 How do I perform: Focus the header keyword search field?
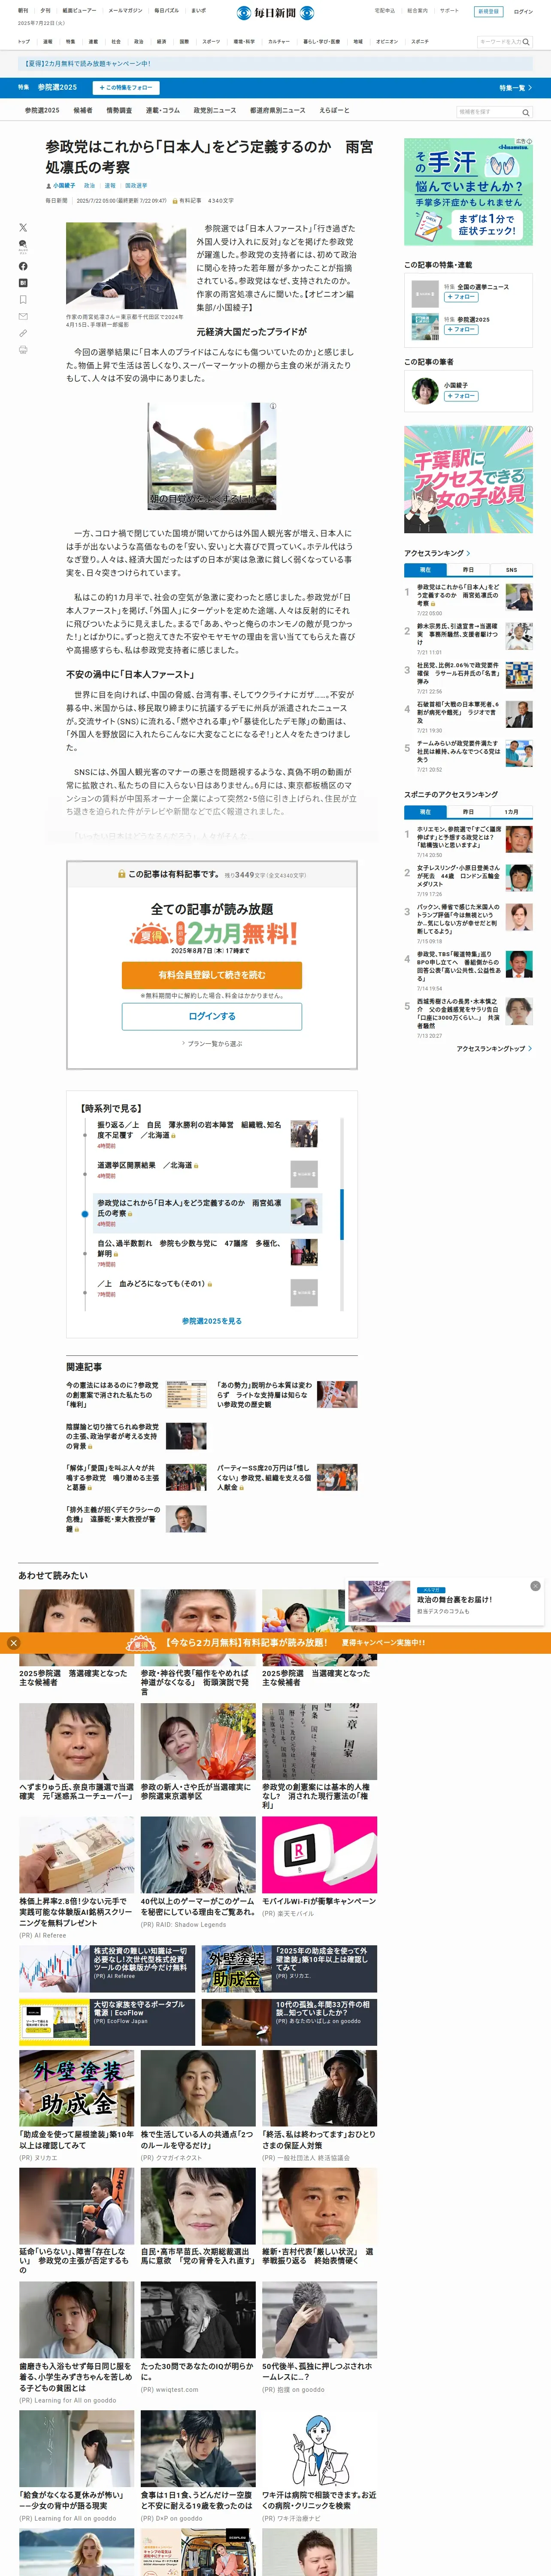tap(499, 42)
